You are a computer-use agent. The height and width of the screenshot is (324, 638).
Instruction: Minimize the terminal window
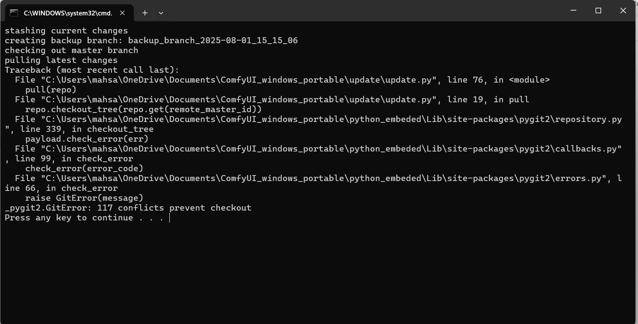point(574,11)
